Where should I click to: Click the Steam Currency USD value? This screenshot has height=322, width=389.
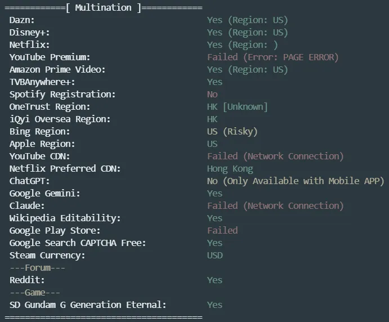click(x=214, y=255)
